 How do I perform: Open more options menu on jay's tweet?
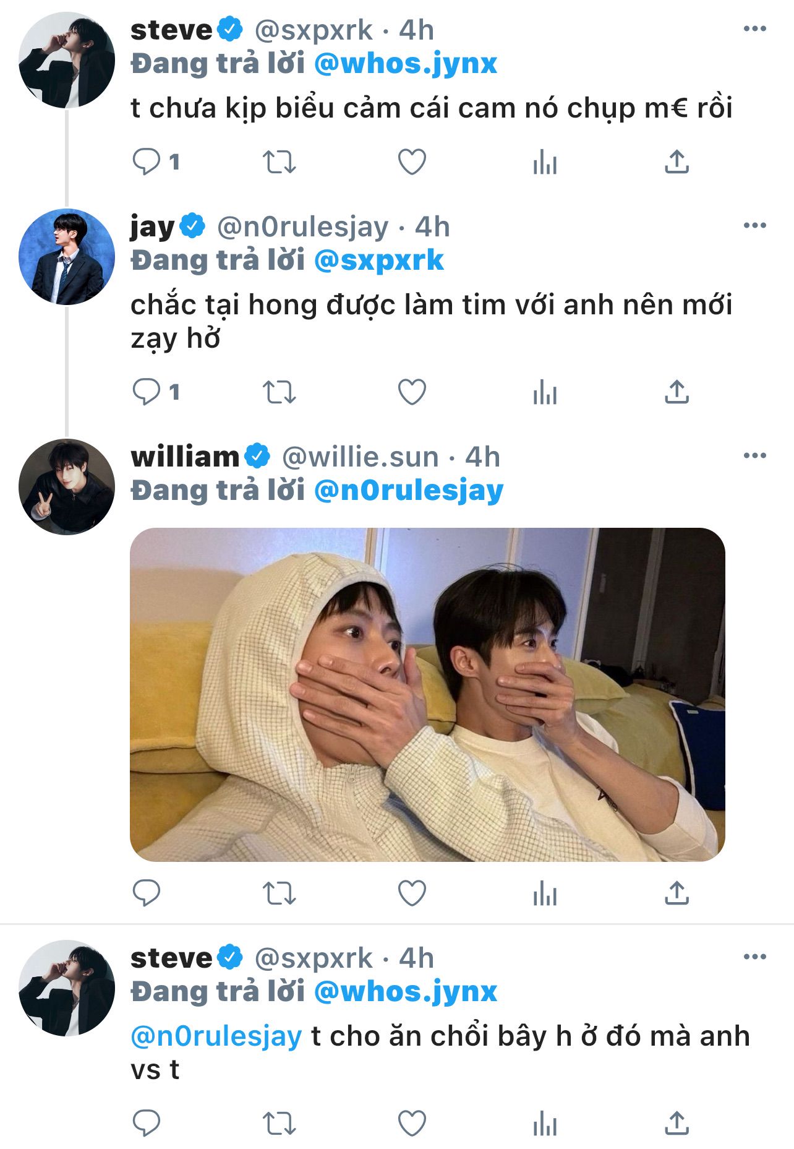755,226
